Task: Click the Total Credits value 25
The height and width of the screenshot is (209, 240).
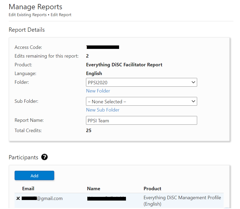Action: point(89,131)
